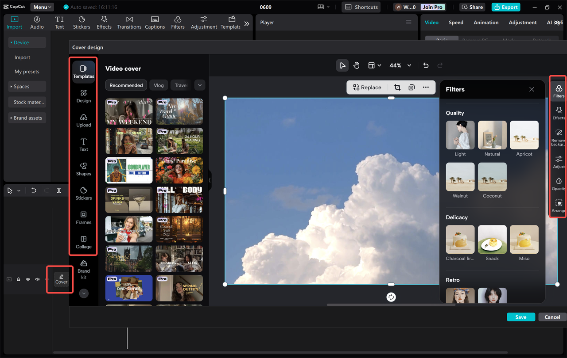Screen dimensions: 567x358
Task: Select the hand pan tool above the canvas
Action: 357,65
